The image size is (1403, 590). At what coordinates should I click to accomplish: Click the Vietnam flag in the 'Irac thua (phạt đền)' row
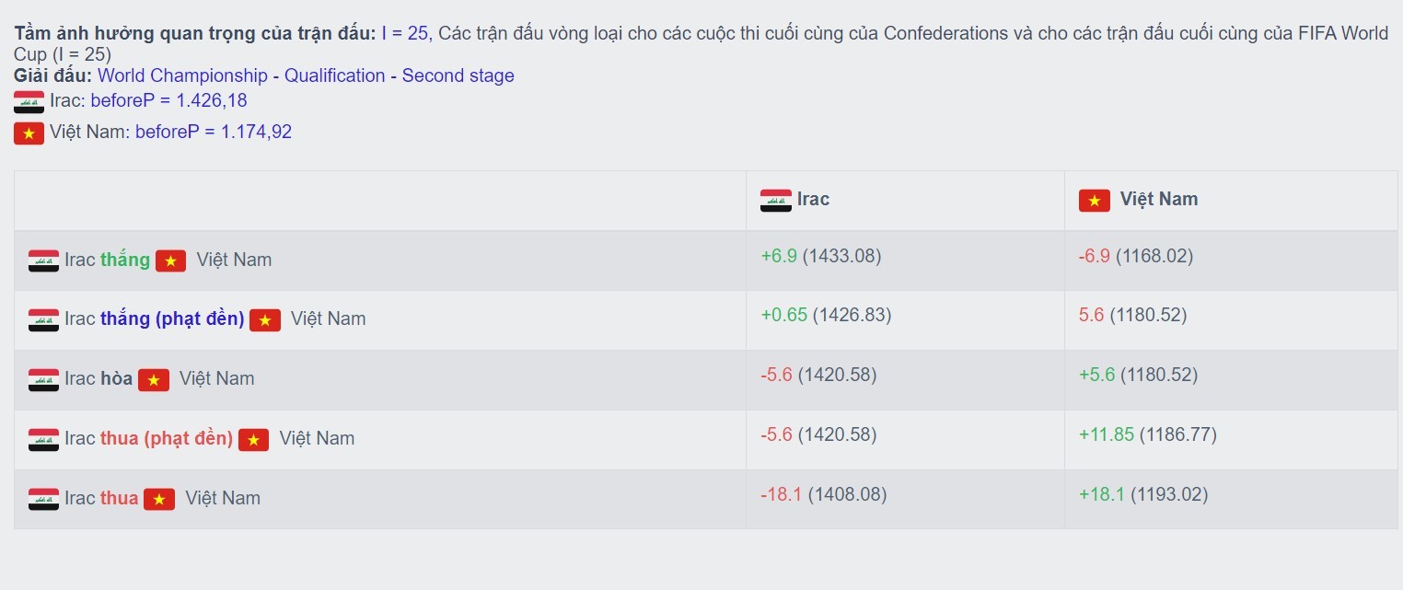(x=253, y=439)
